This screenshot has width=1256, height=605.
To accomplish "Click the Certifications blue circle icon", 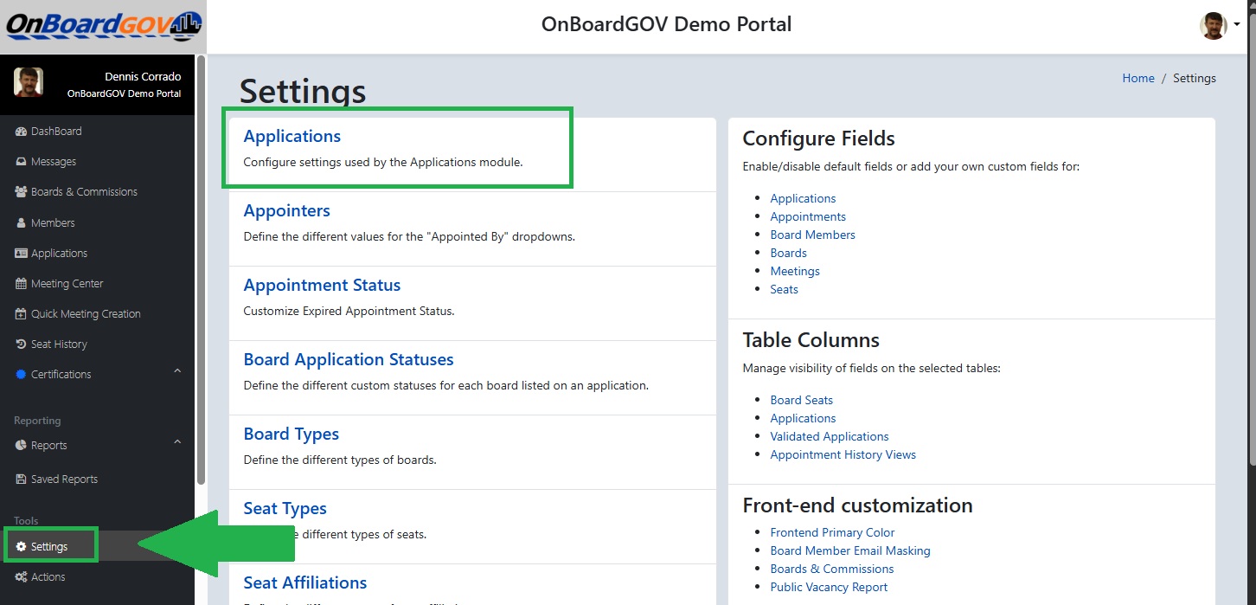I will 22,375.
